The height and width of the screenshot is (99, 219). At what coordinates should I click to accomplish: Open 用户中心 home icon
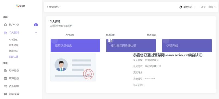(5, 25)
